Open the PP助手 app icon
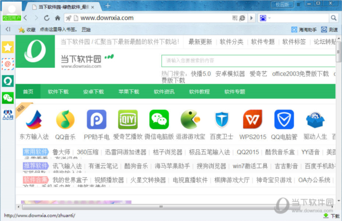 coord(97,120)
